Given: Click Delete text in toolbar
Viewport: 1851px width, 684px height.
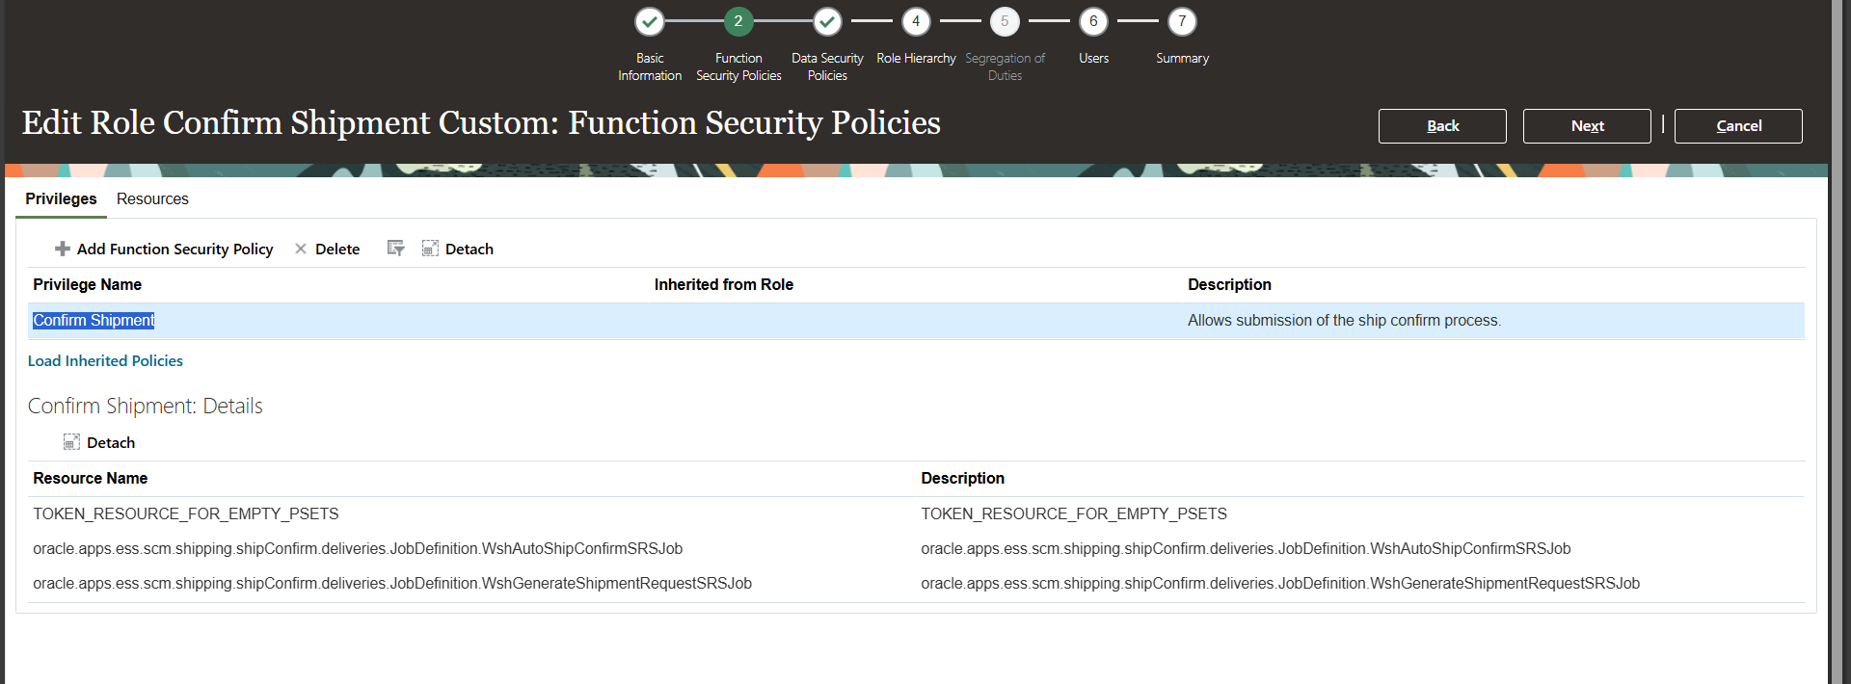Looking at the screenshot, I should point(337,249).
